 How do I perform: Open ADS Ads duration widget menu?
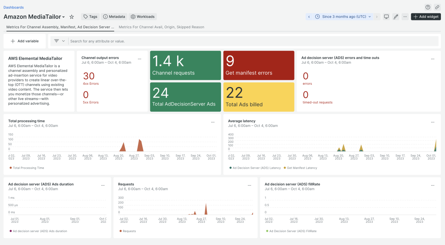(103, 185)
